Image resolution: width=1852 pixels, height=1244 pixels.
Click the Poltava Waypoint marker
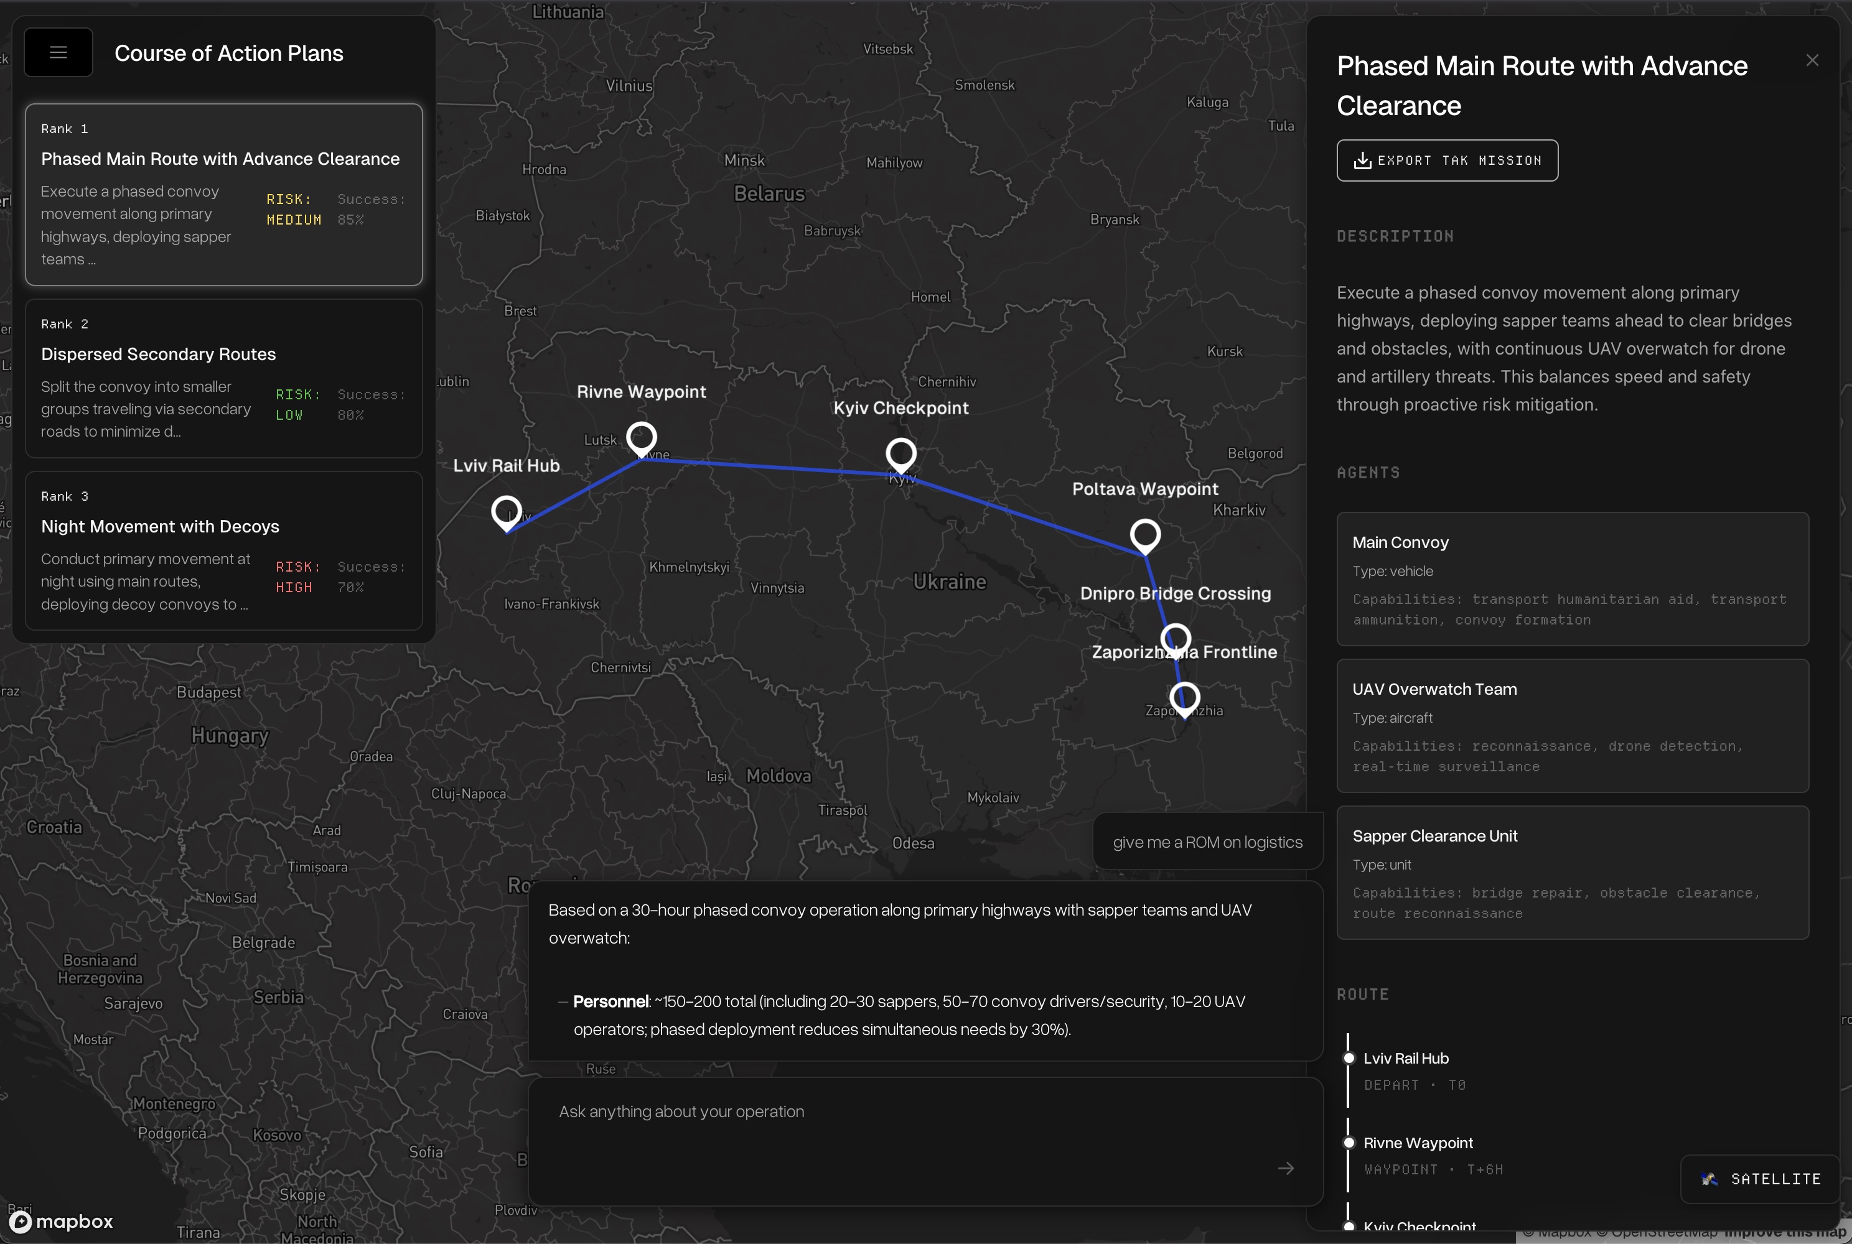click(1144, 535)
